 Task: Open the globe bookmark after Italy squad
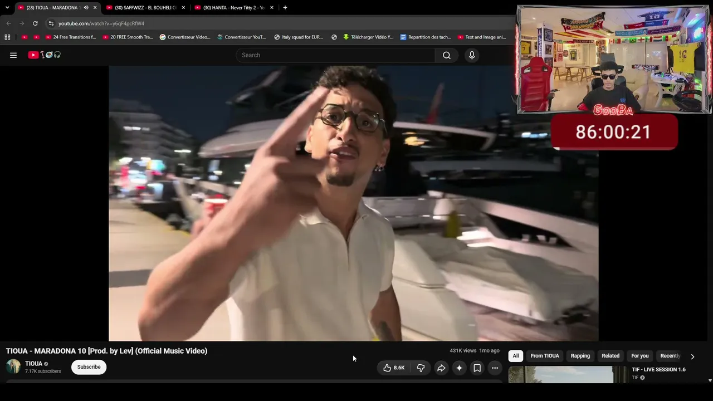coord(334,37)
